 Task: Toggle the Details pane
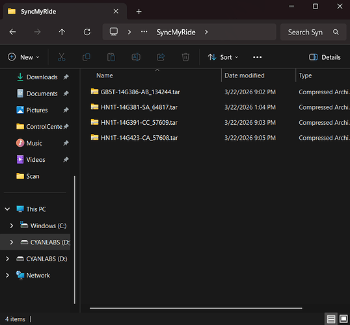coord(325,57)
